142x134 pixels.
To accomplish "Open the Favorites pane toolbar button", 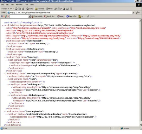I will 40,9.
